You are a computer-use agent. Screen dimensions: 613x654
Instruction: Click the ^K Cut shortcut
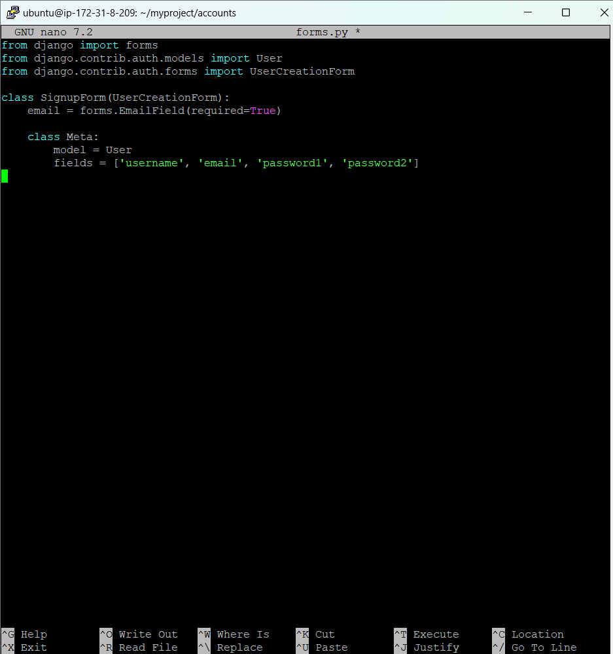coord(315,634)
